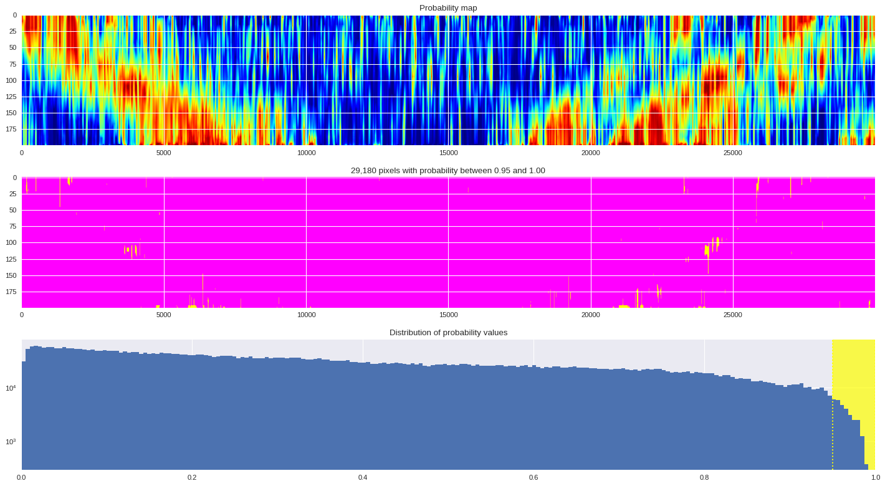This screenshot has height=486, width=885.
Task: Click the 0.8 tick label on the histogram x-axis
Action: tap(704, 478)
